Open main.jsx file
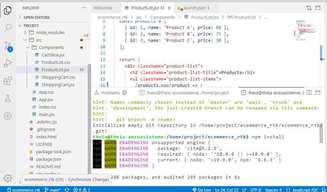Screen dimensions: 327x192 (x=47, y=114)
